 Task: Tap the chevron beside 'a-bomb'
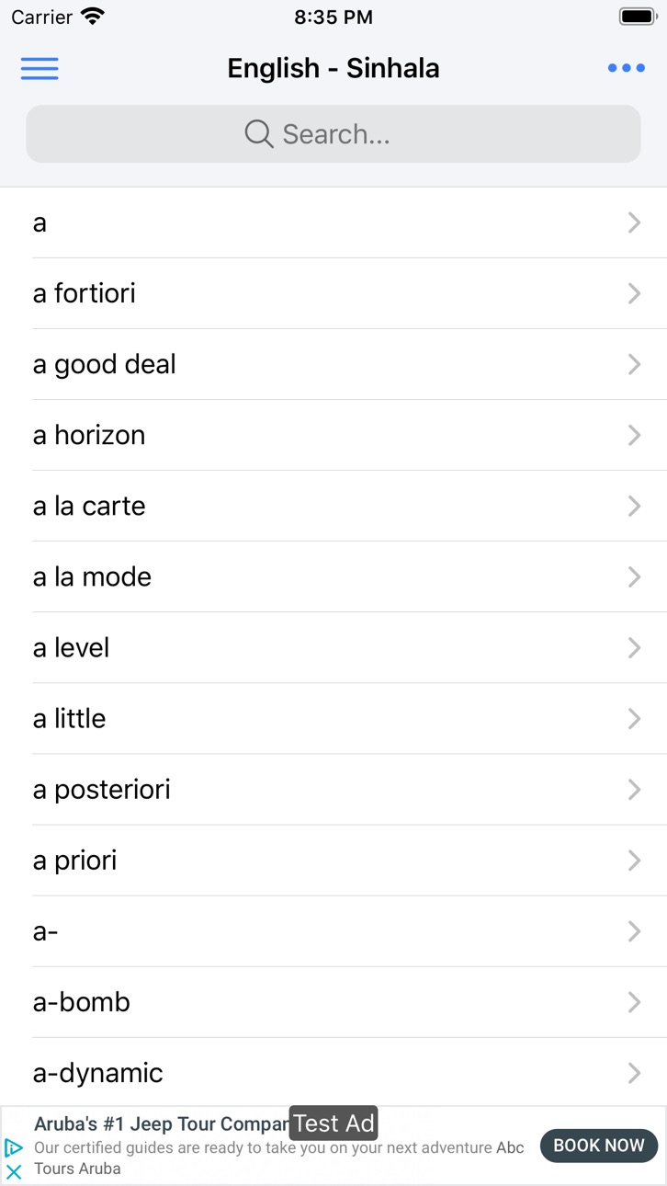634,1002
